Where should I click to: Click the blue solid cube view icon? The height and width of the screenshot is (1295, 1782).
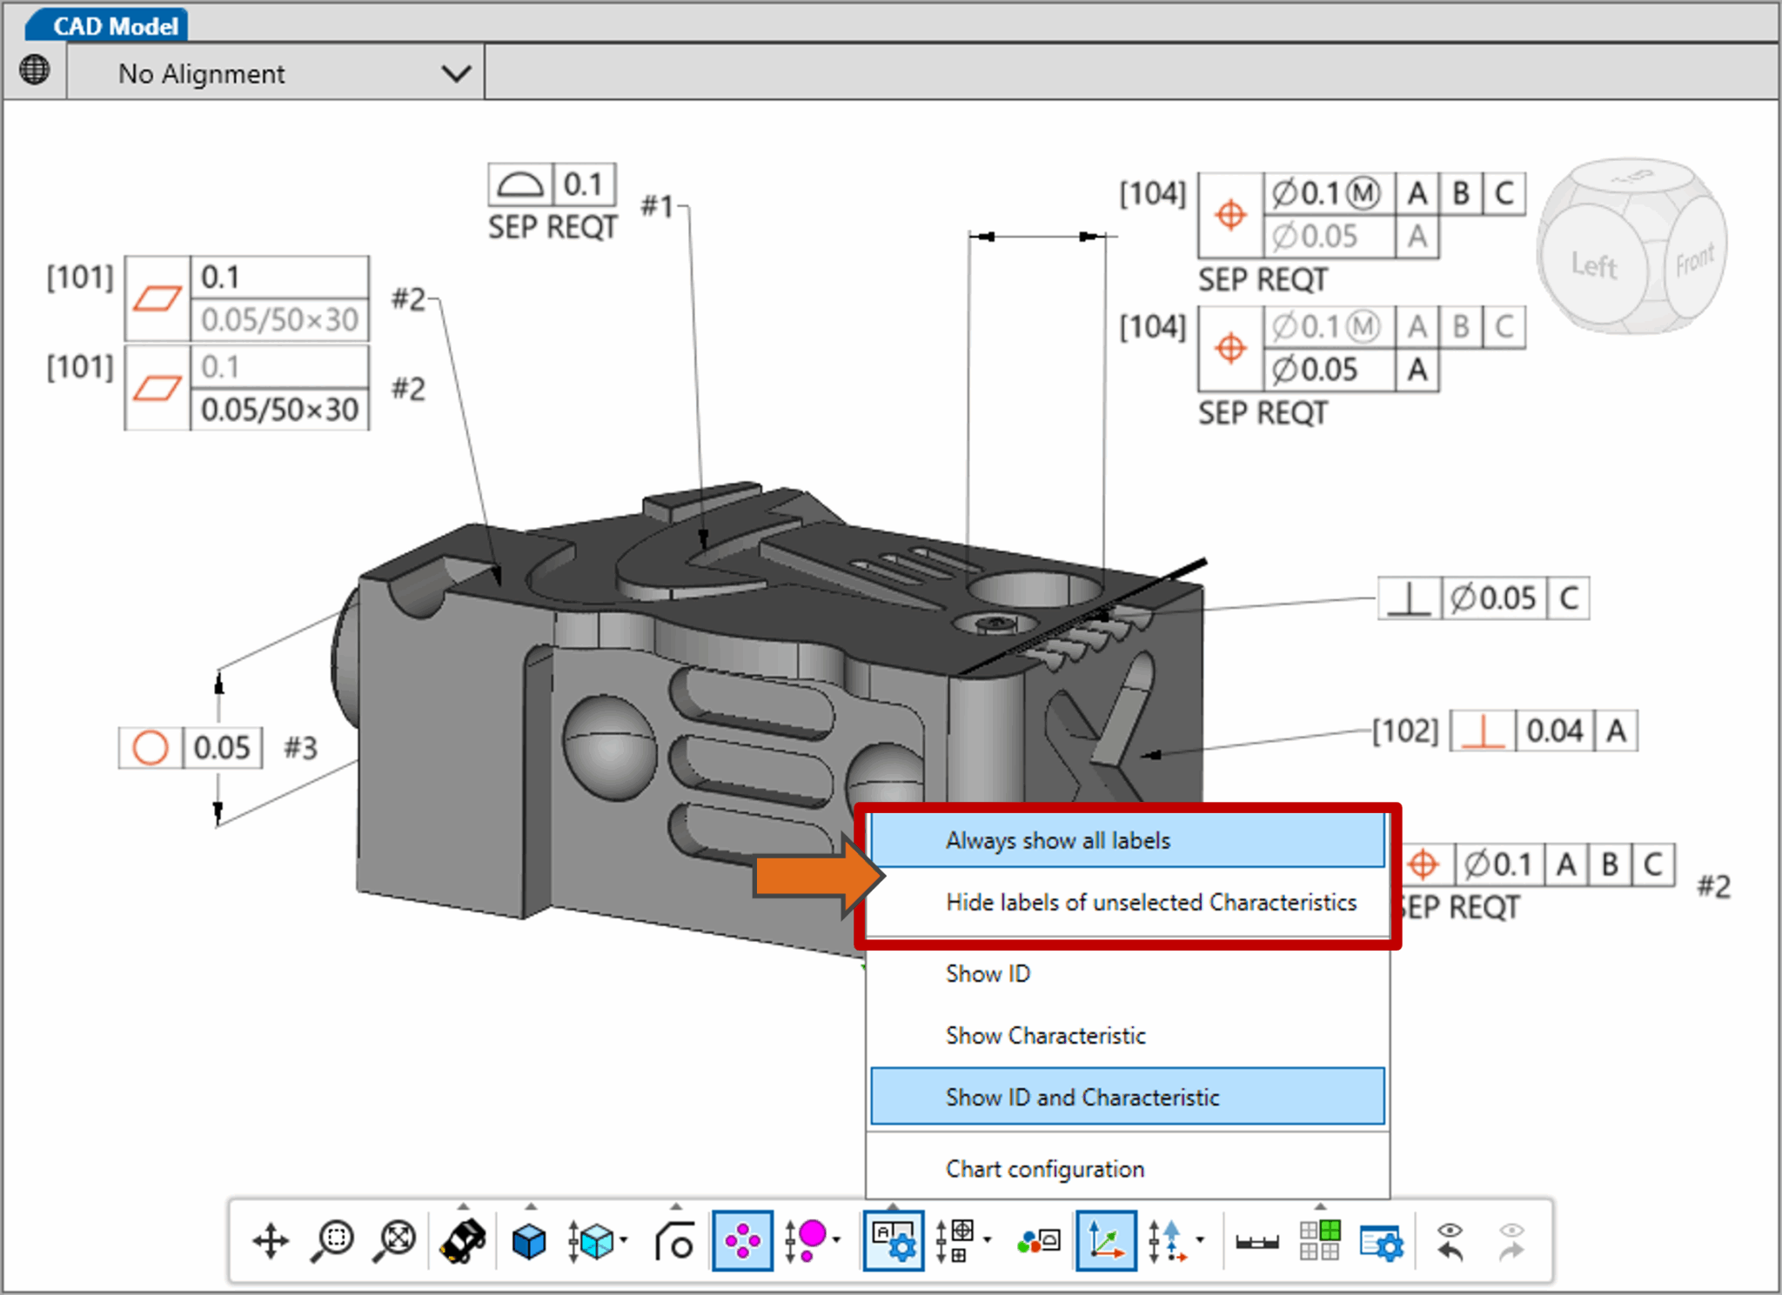click(x=528, y=1241)
